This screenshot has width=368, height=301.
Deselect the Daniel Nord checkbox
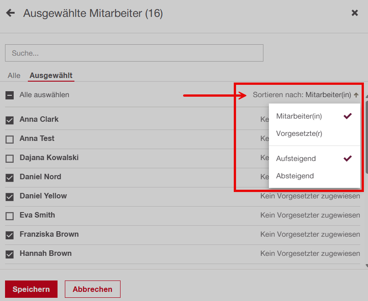click(10, 177)
